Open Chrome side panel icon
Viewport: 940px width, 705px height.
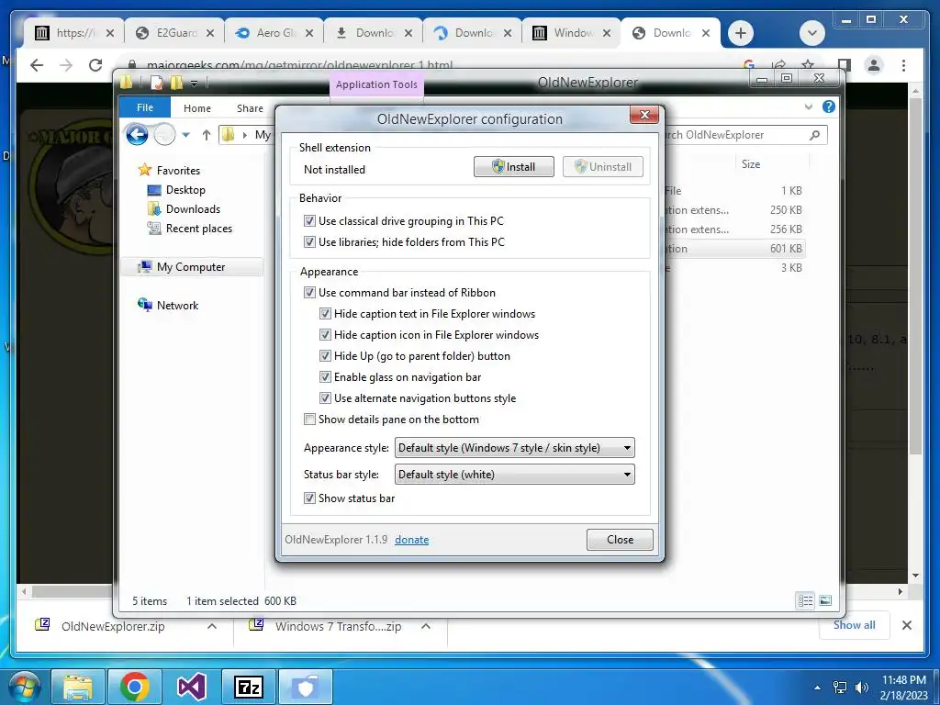845,65
